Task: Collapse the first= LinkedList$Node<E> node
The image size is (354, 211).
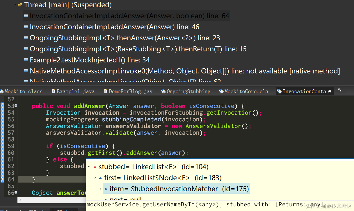Action: pyautogui.click(x=95, y=178)
